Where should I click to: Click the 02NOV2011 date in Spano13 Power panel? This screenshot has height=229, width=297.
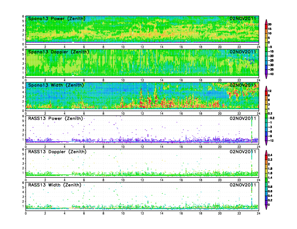243,18
